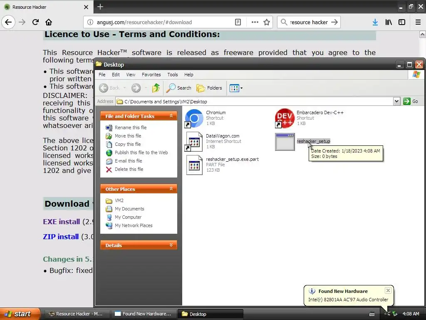Click Explorer address path field
This screenshot has width=426, height=320.
coord(254,102)
